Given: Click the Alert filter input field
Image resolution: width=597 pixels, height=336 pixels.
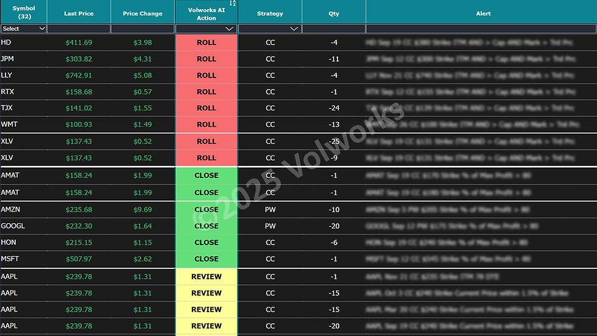Looking at the screenshot, I should 481,29.
